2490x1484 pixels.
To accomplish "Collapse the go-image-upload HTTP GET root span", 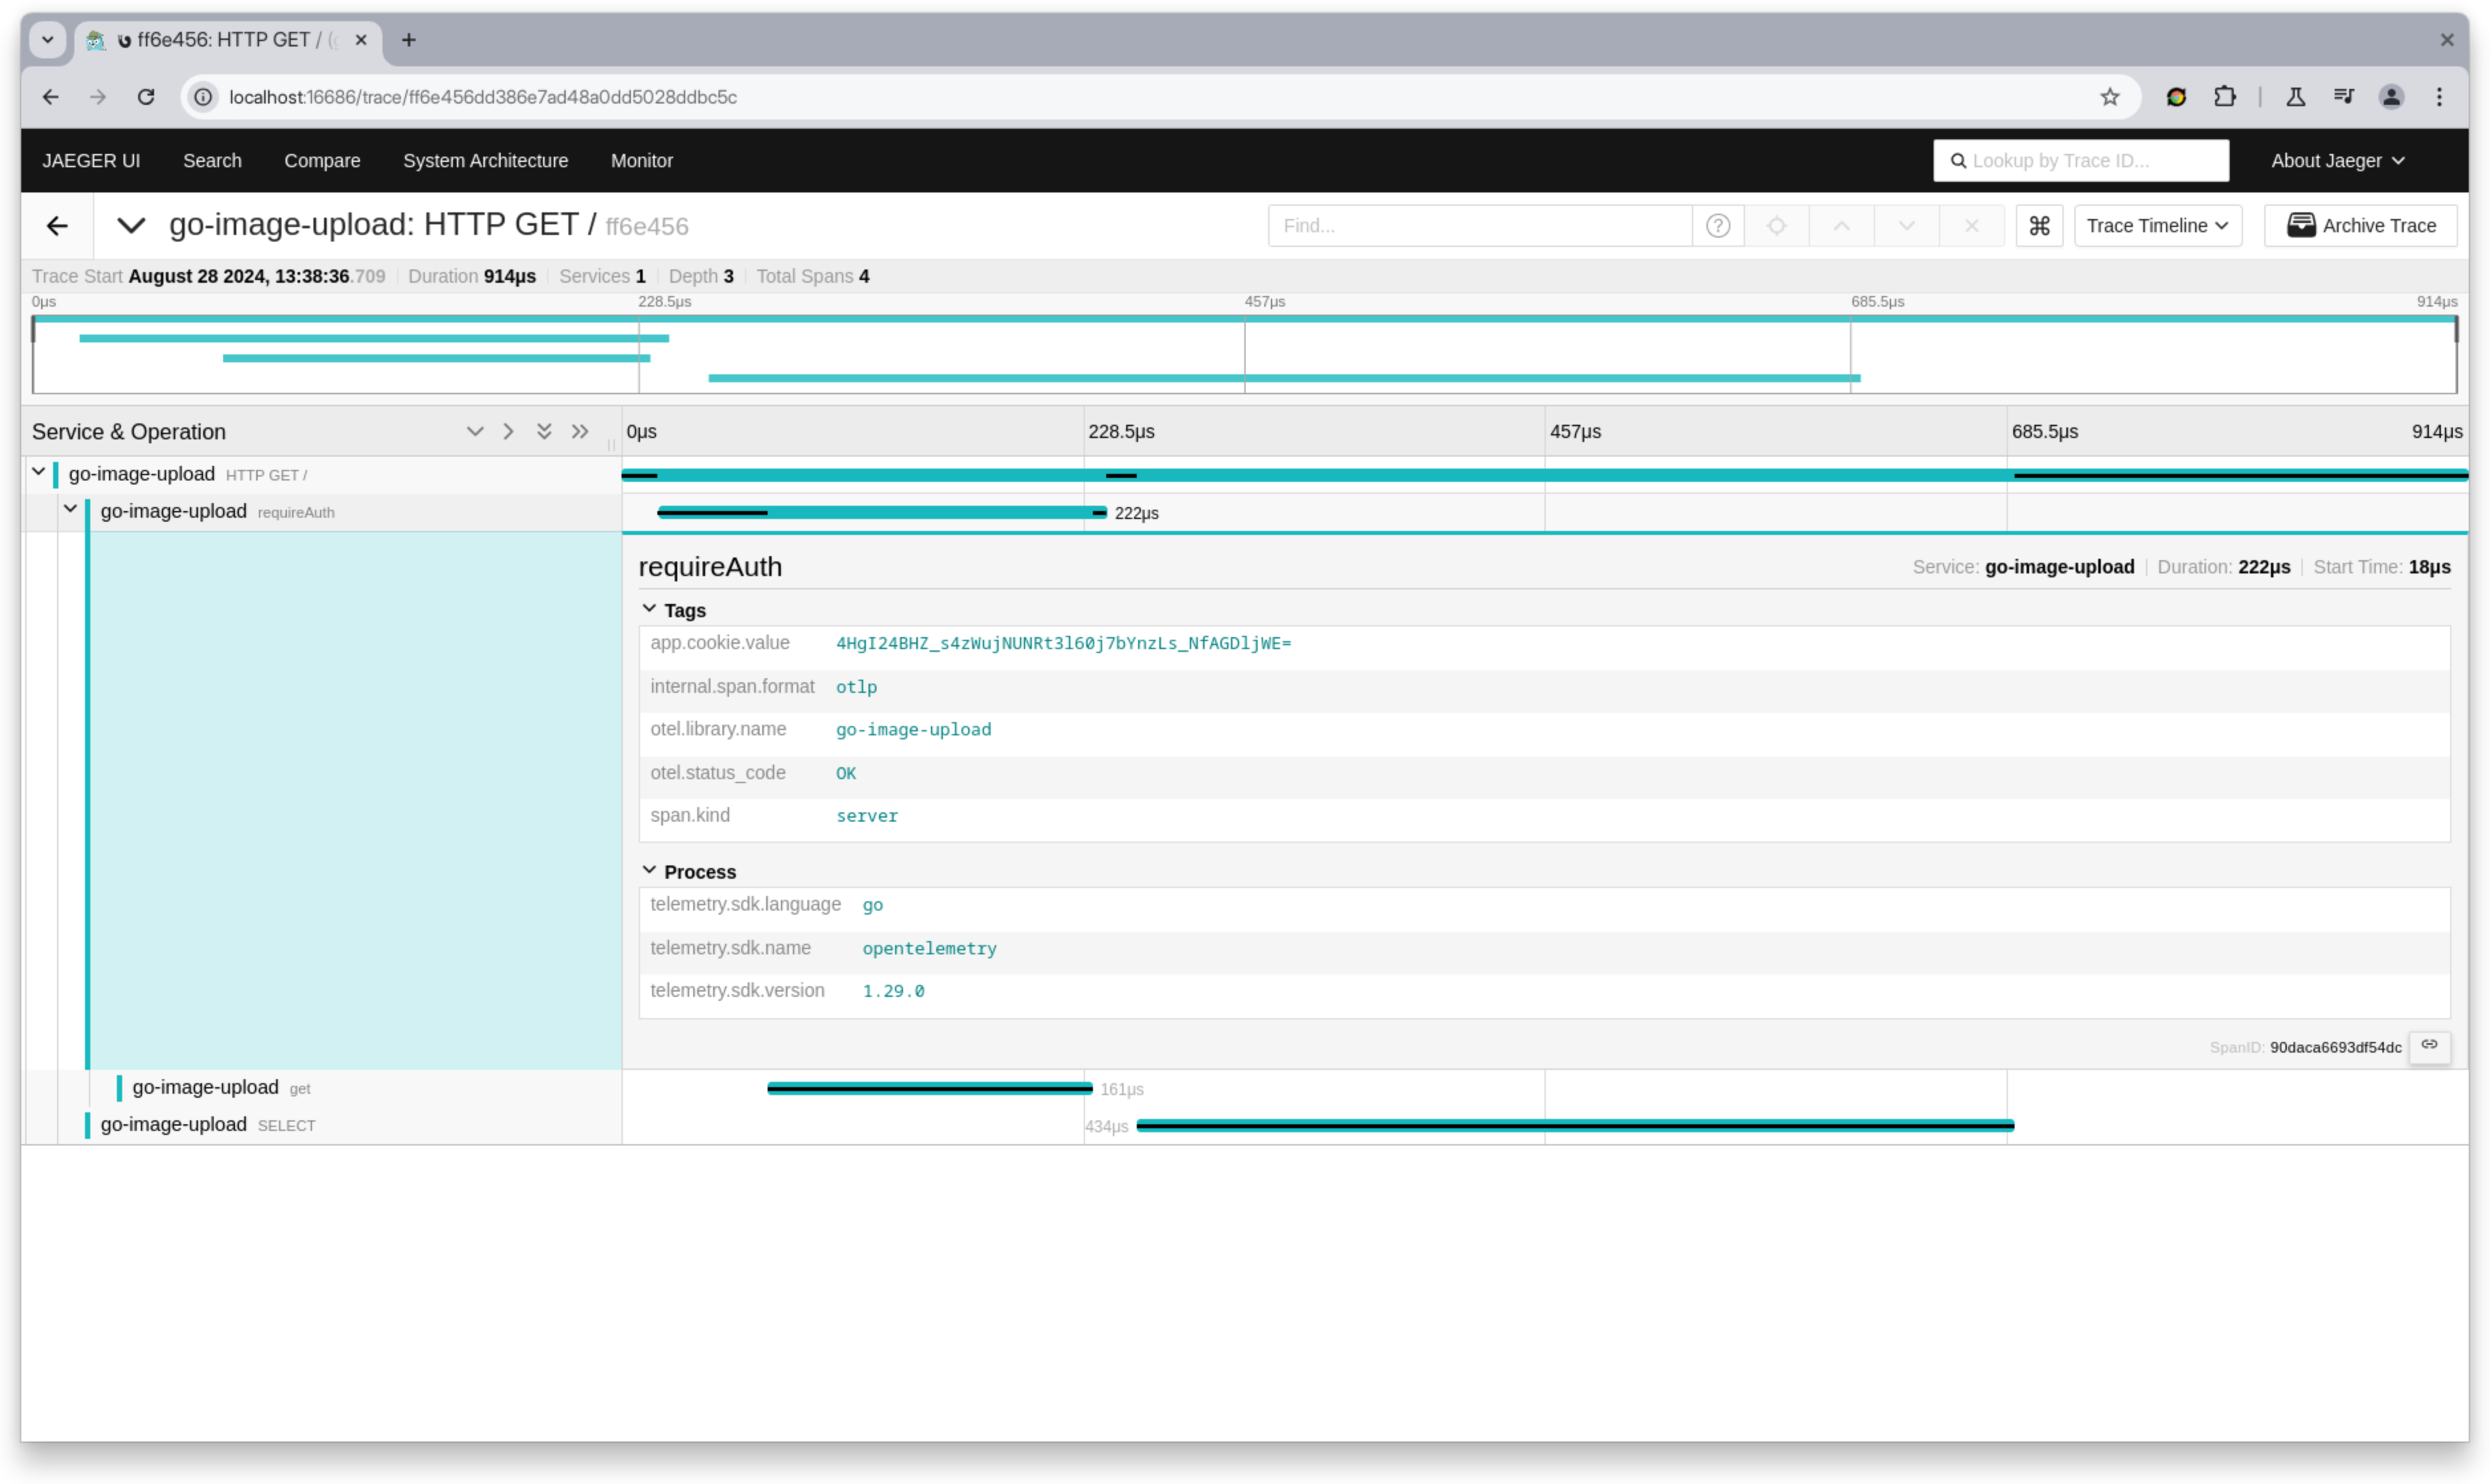I will pyautogui.click(x=39, y=473).
